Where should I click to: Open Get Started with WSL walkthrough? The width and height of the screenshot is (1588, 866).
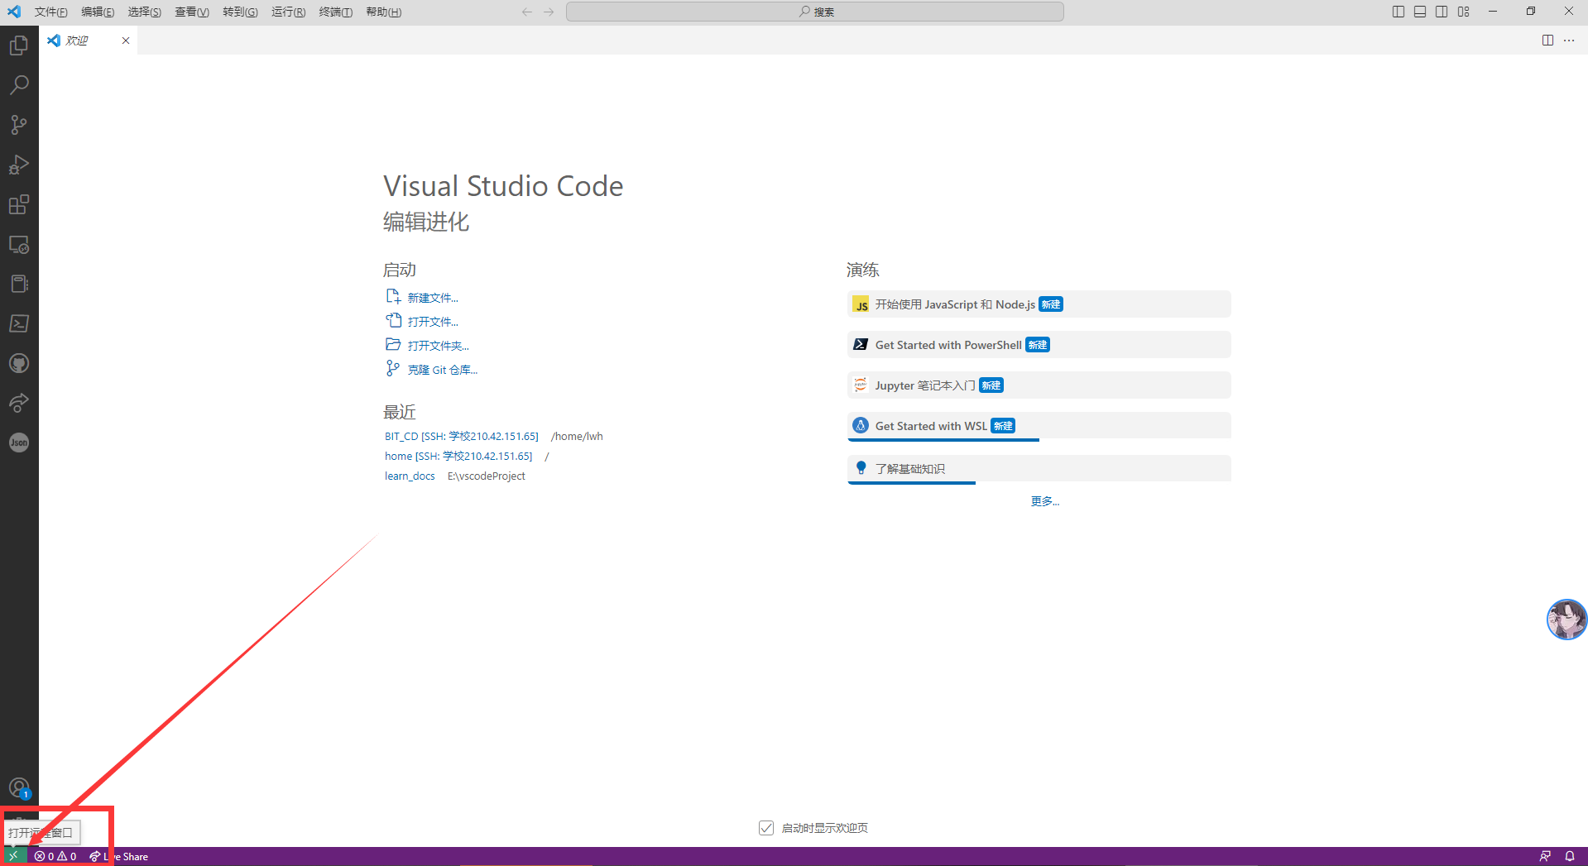(1039, 426)
